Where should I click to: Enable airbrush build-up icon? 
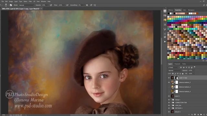pos(67,5)
